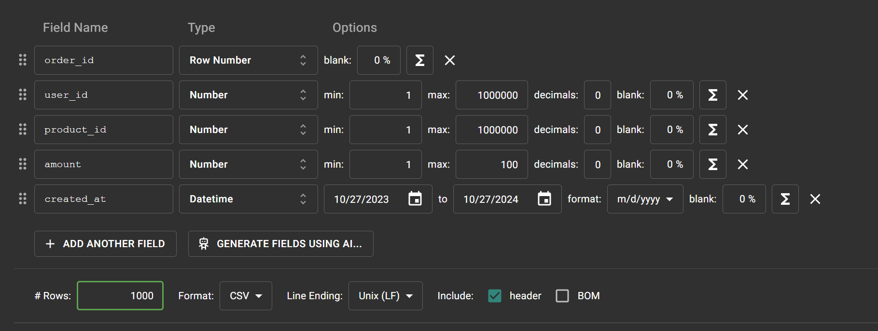
Task: Edit min value for amount
Action: tap(386, 164)
